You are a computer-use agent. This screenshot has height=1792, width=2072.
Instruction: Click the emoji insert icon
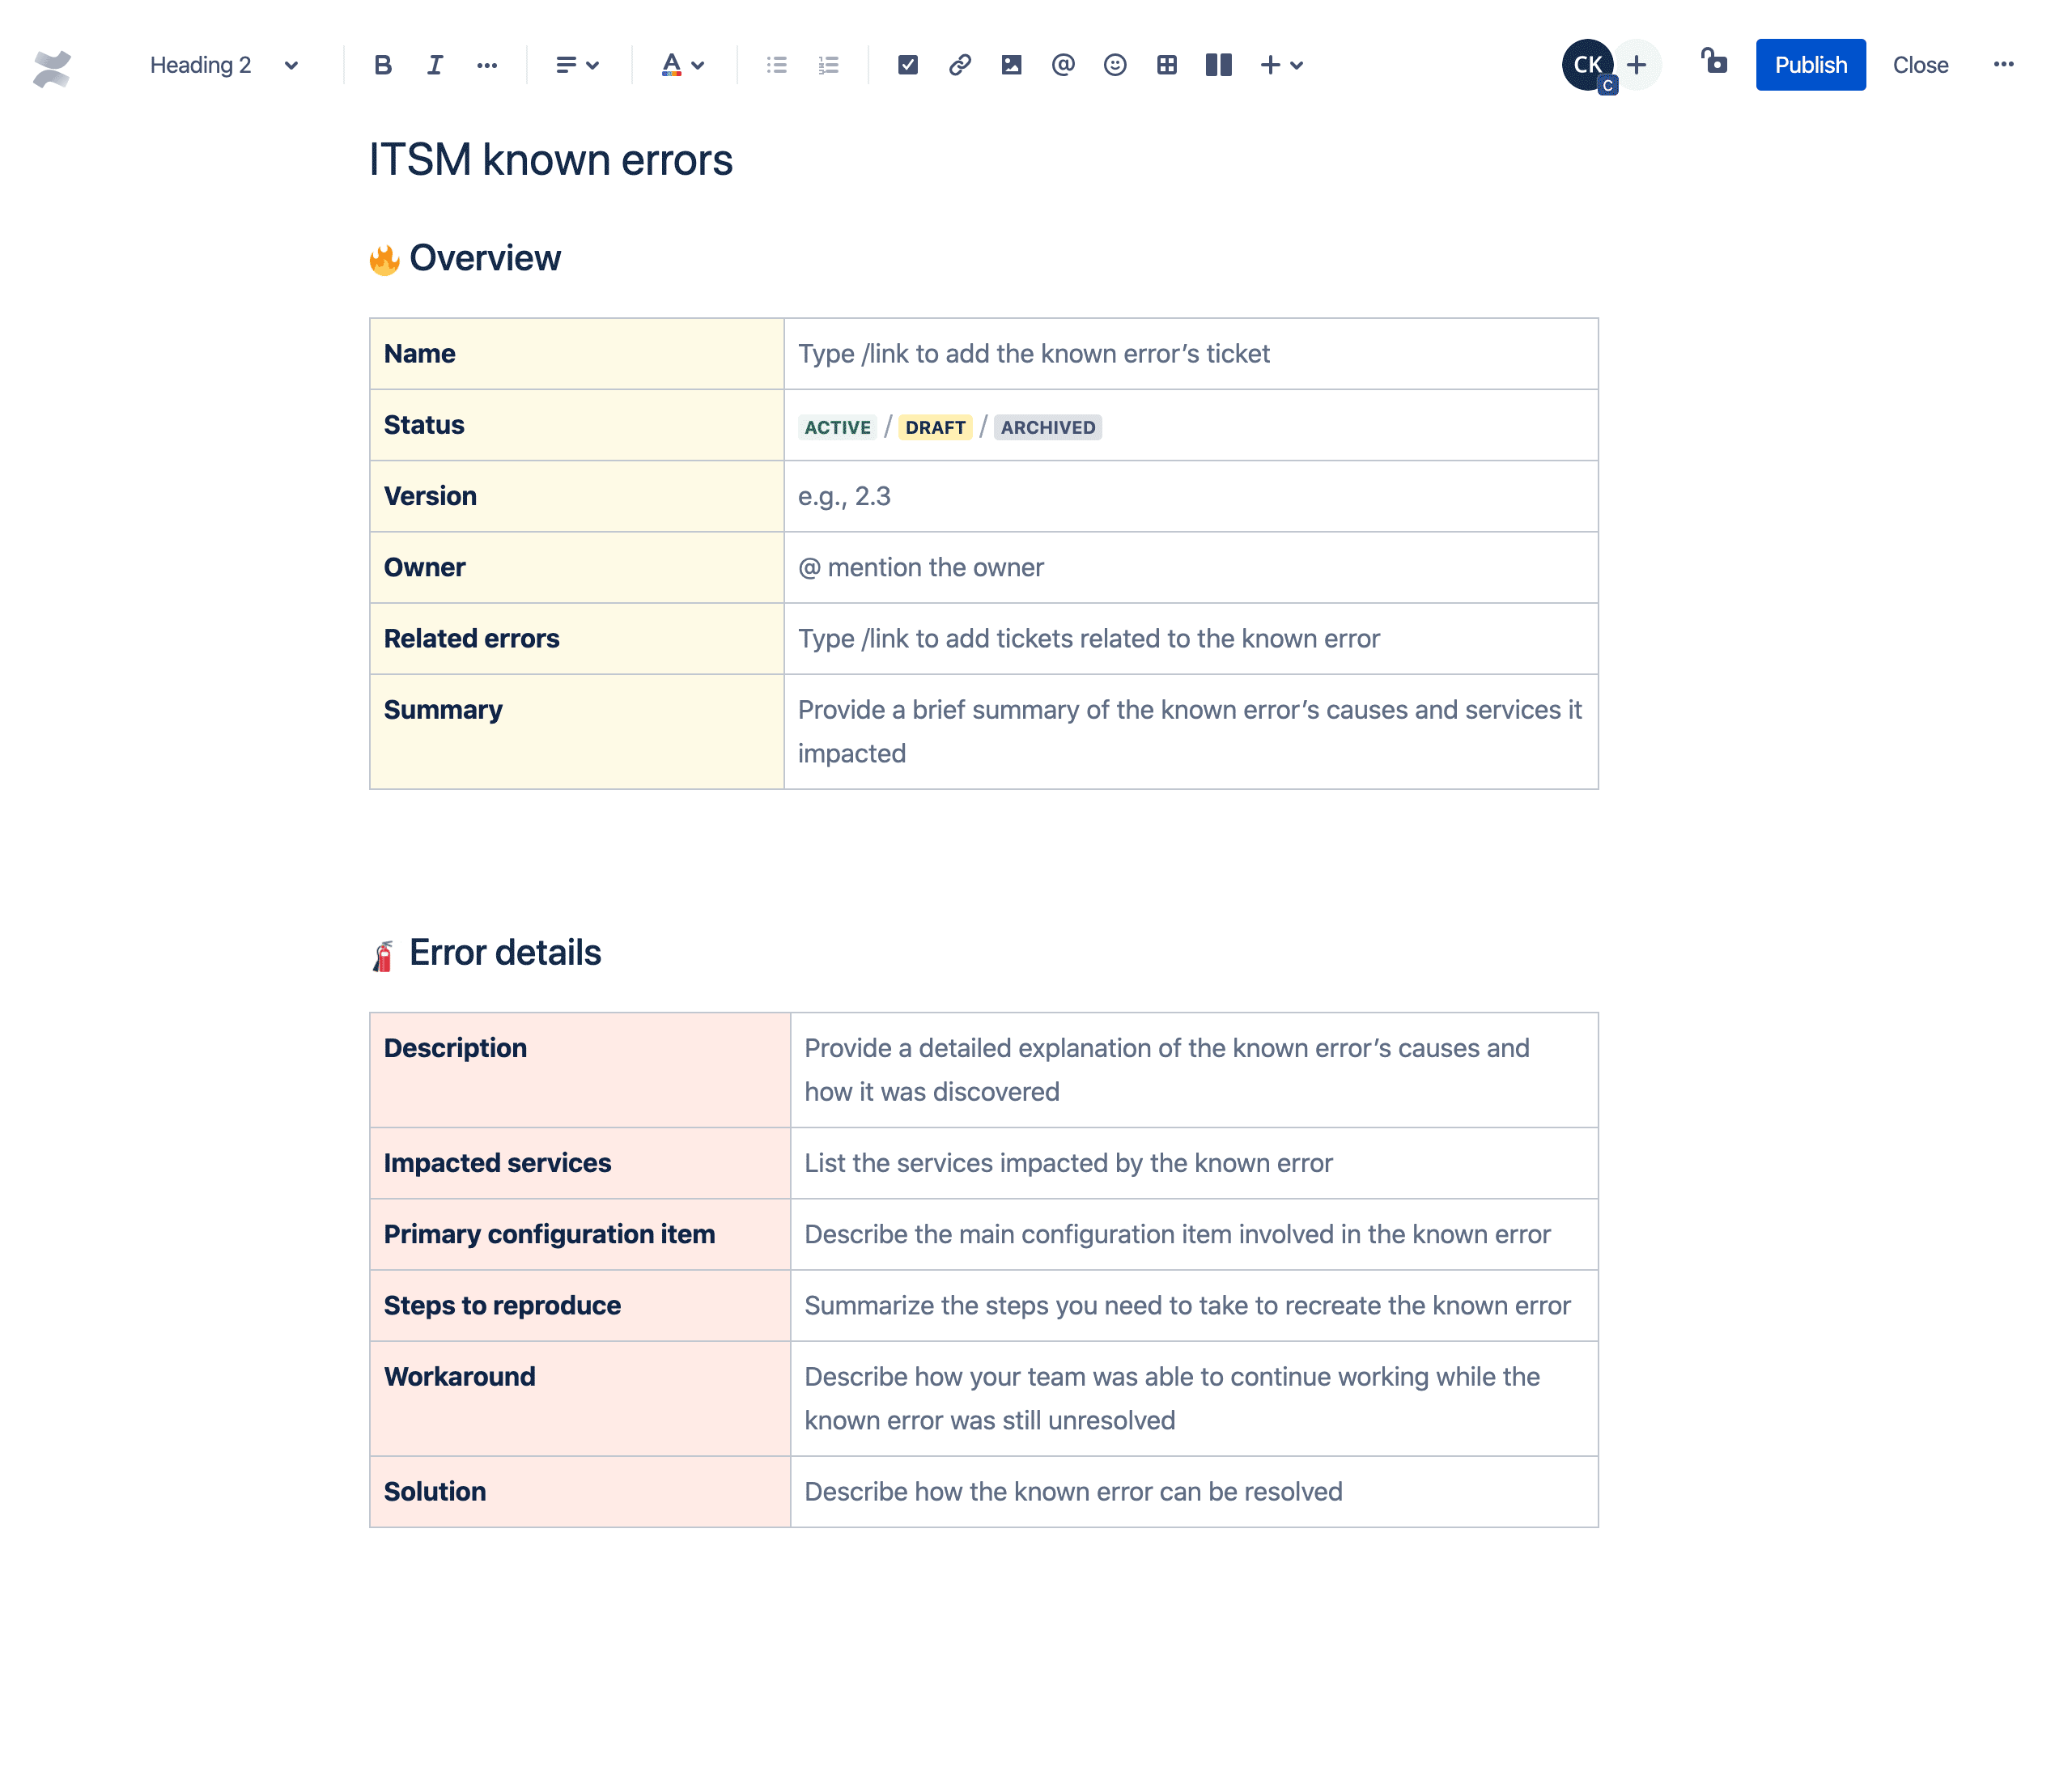[x=1114, y=66]
